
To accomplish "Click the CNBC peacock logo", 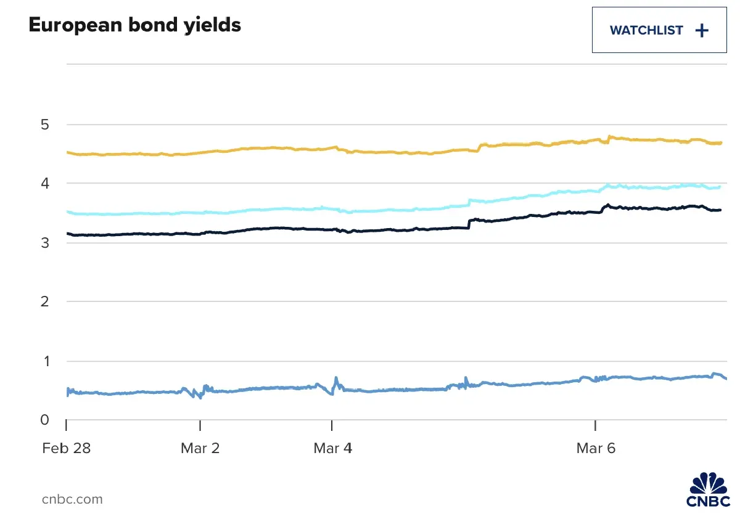I will coord(708,490).
